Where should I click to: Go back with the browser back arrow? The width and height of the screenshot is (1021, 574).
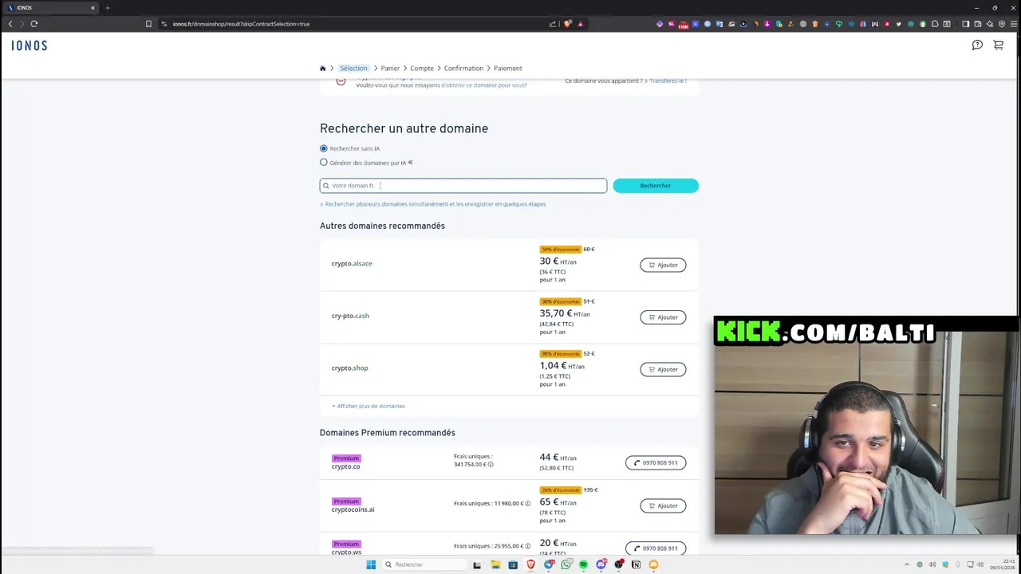pyautogui.click(x=10, y=24)
